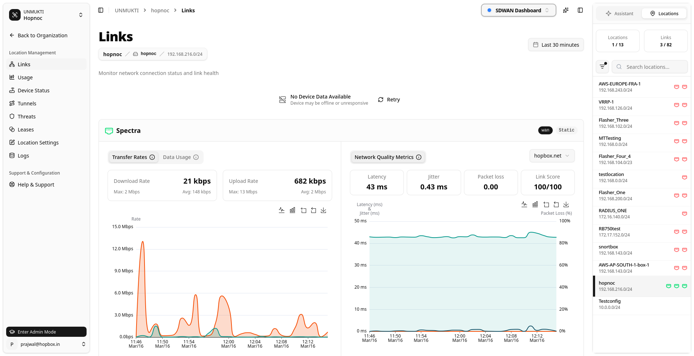Switch Transfer Rates chart to bar view
This screenshot has height=356, width=694.
tap(292, 210)
